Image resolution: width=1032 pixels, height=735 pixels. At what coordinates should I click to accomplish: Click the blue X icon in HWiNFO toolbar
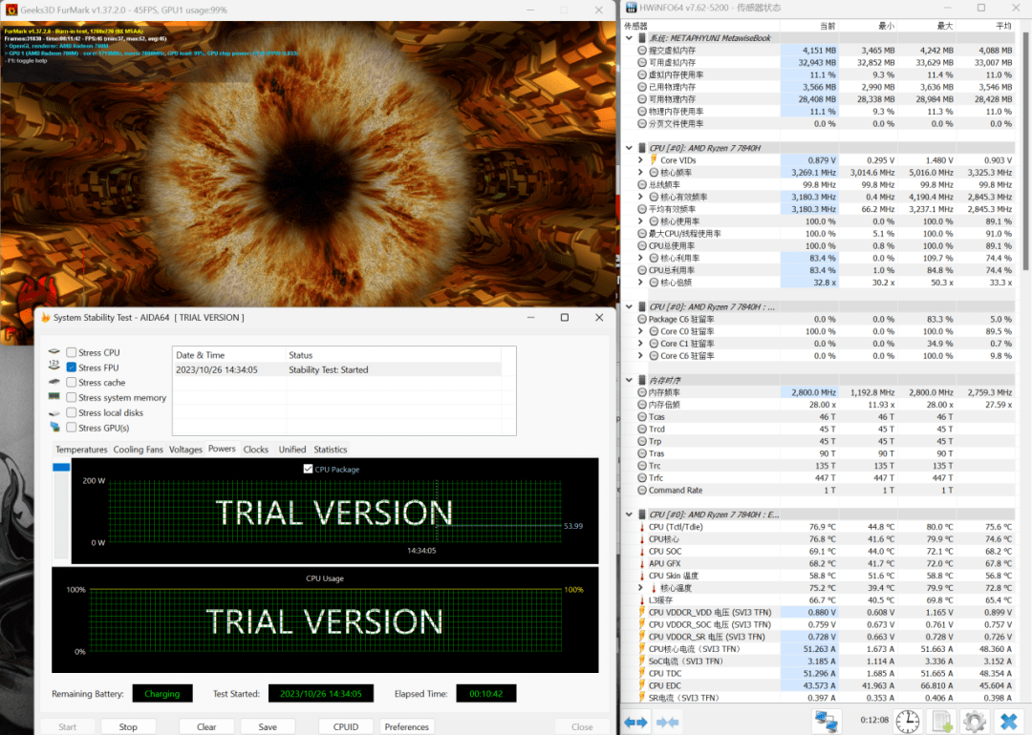1008,722
